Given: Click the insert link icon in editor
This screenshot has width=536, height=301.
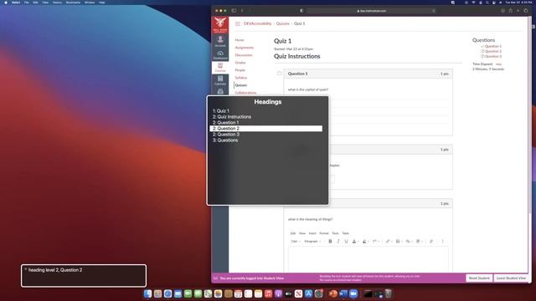Looking at the screenshot, I should pyautogui.click(x=388, y=242).
